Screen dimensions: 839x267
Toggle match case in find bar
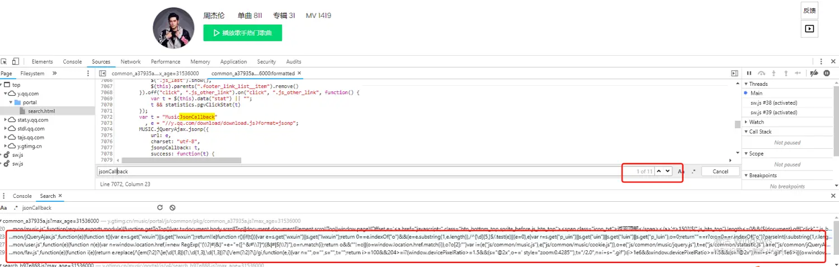681,171
